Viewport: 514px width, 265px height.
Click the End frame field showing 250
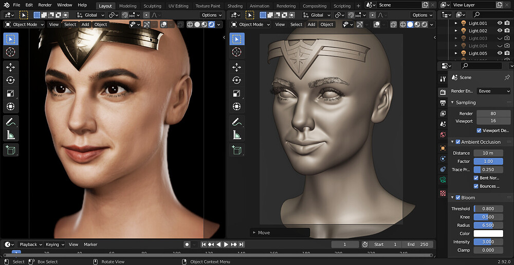coord(418,244)
